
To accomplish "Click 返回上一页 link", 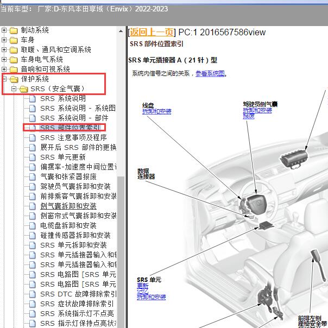I will [152, 32].
